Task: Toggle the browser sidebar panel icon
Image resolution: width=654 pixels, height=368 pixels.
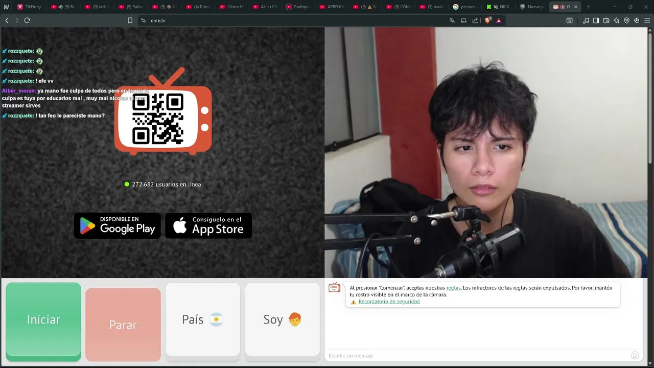Action: pyautogui.click(x=596, y=20)
